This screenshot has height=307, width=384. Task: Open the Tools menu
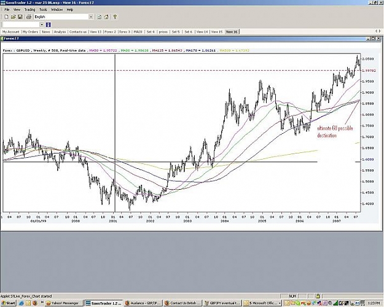[43, 10]
